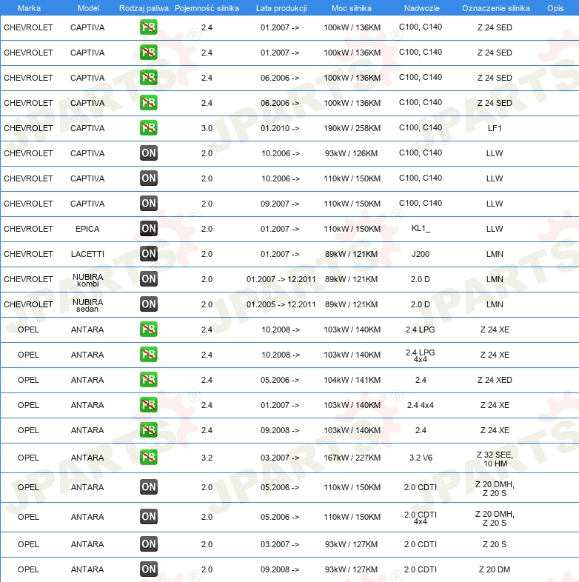Click the LACETTI model name
Screen dimensions: 579x582
(x=87, y=254)
